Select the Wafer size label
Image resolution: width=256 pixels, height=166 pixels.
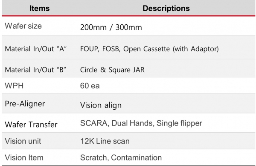pos(23,26)
